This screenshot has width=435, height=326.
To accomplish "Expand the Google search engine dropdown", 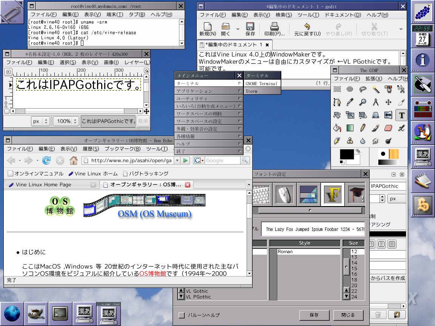I will click(199, 160).
